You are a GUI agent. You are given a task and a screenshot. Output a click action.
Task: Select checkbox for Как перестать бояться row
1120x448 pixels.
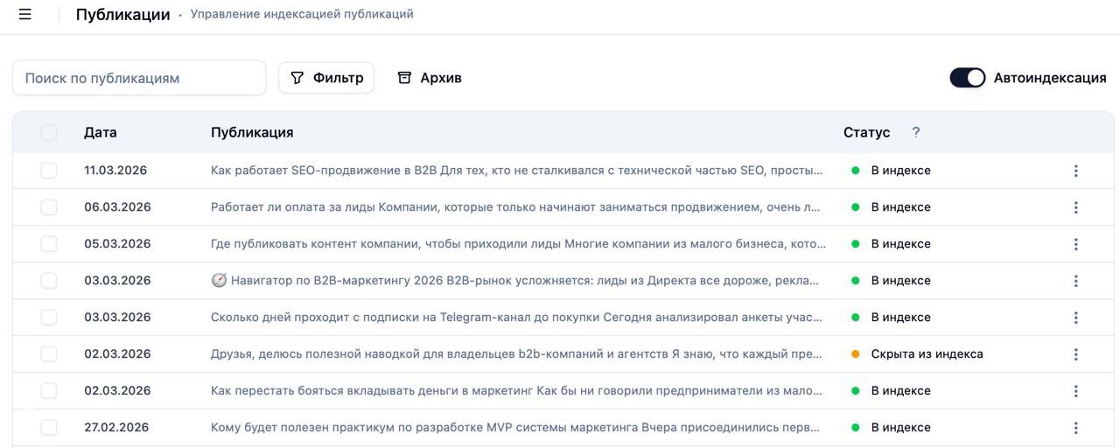[x=49, y=391]
